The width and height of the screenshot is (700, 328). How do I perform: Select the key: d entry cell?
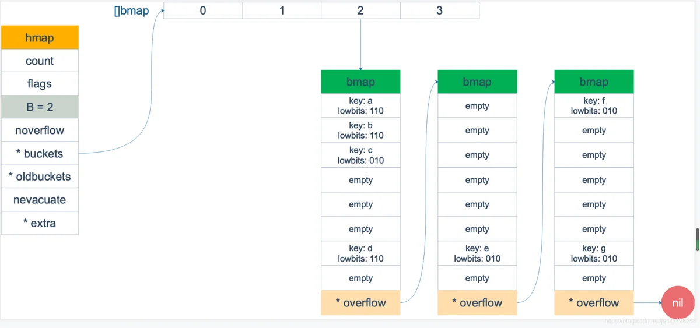[x=360, y=253]
